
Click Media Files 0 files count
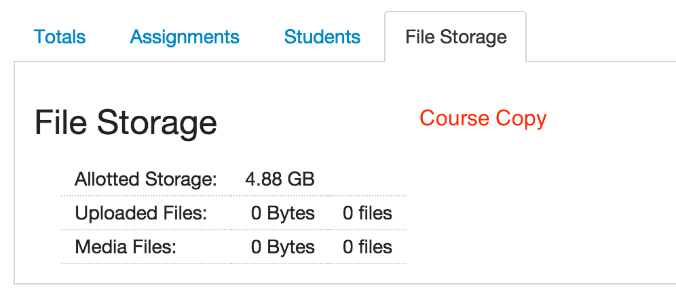point(367,247)
